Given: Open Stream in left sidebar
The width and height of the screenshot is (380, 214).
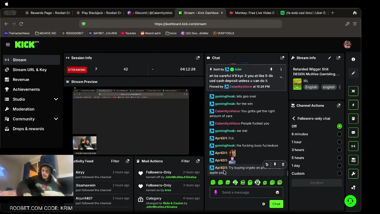Looking at the screenshot, I should tap(31, 60).
